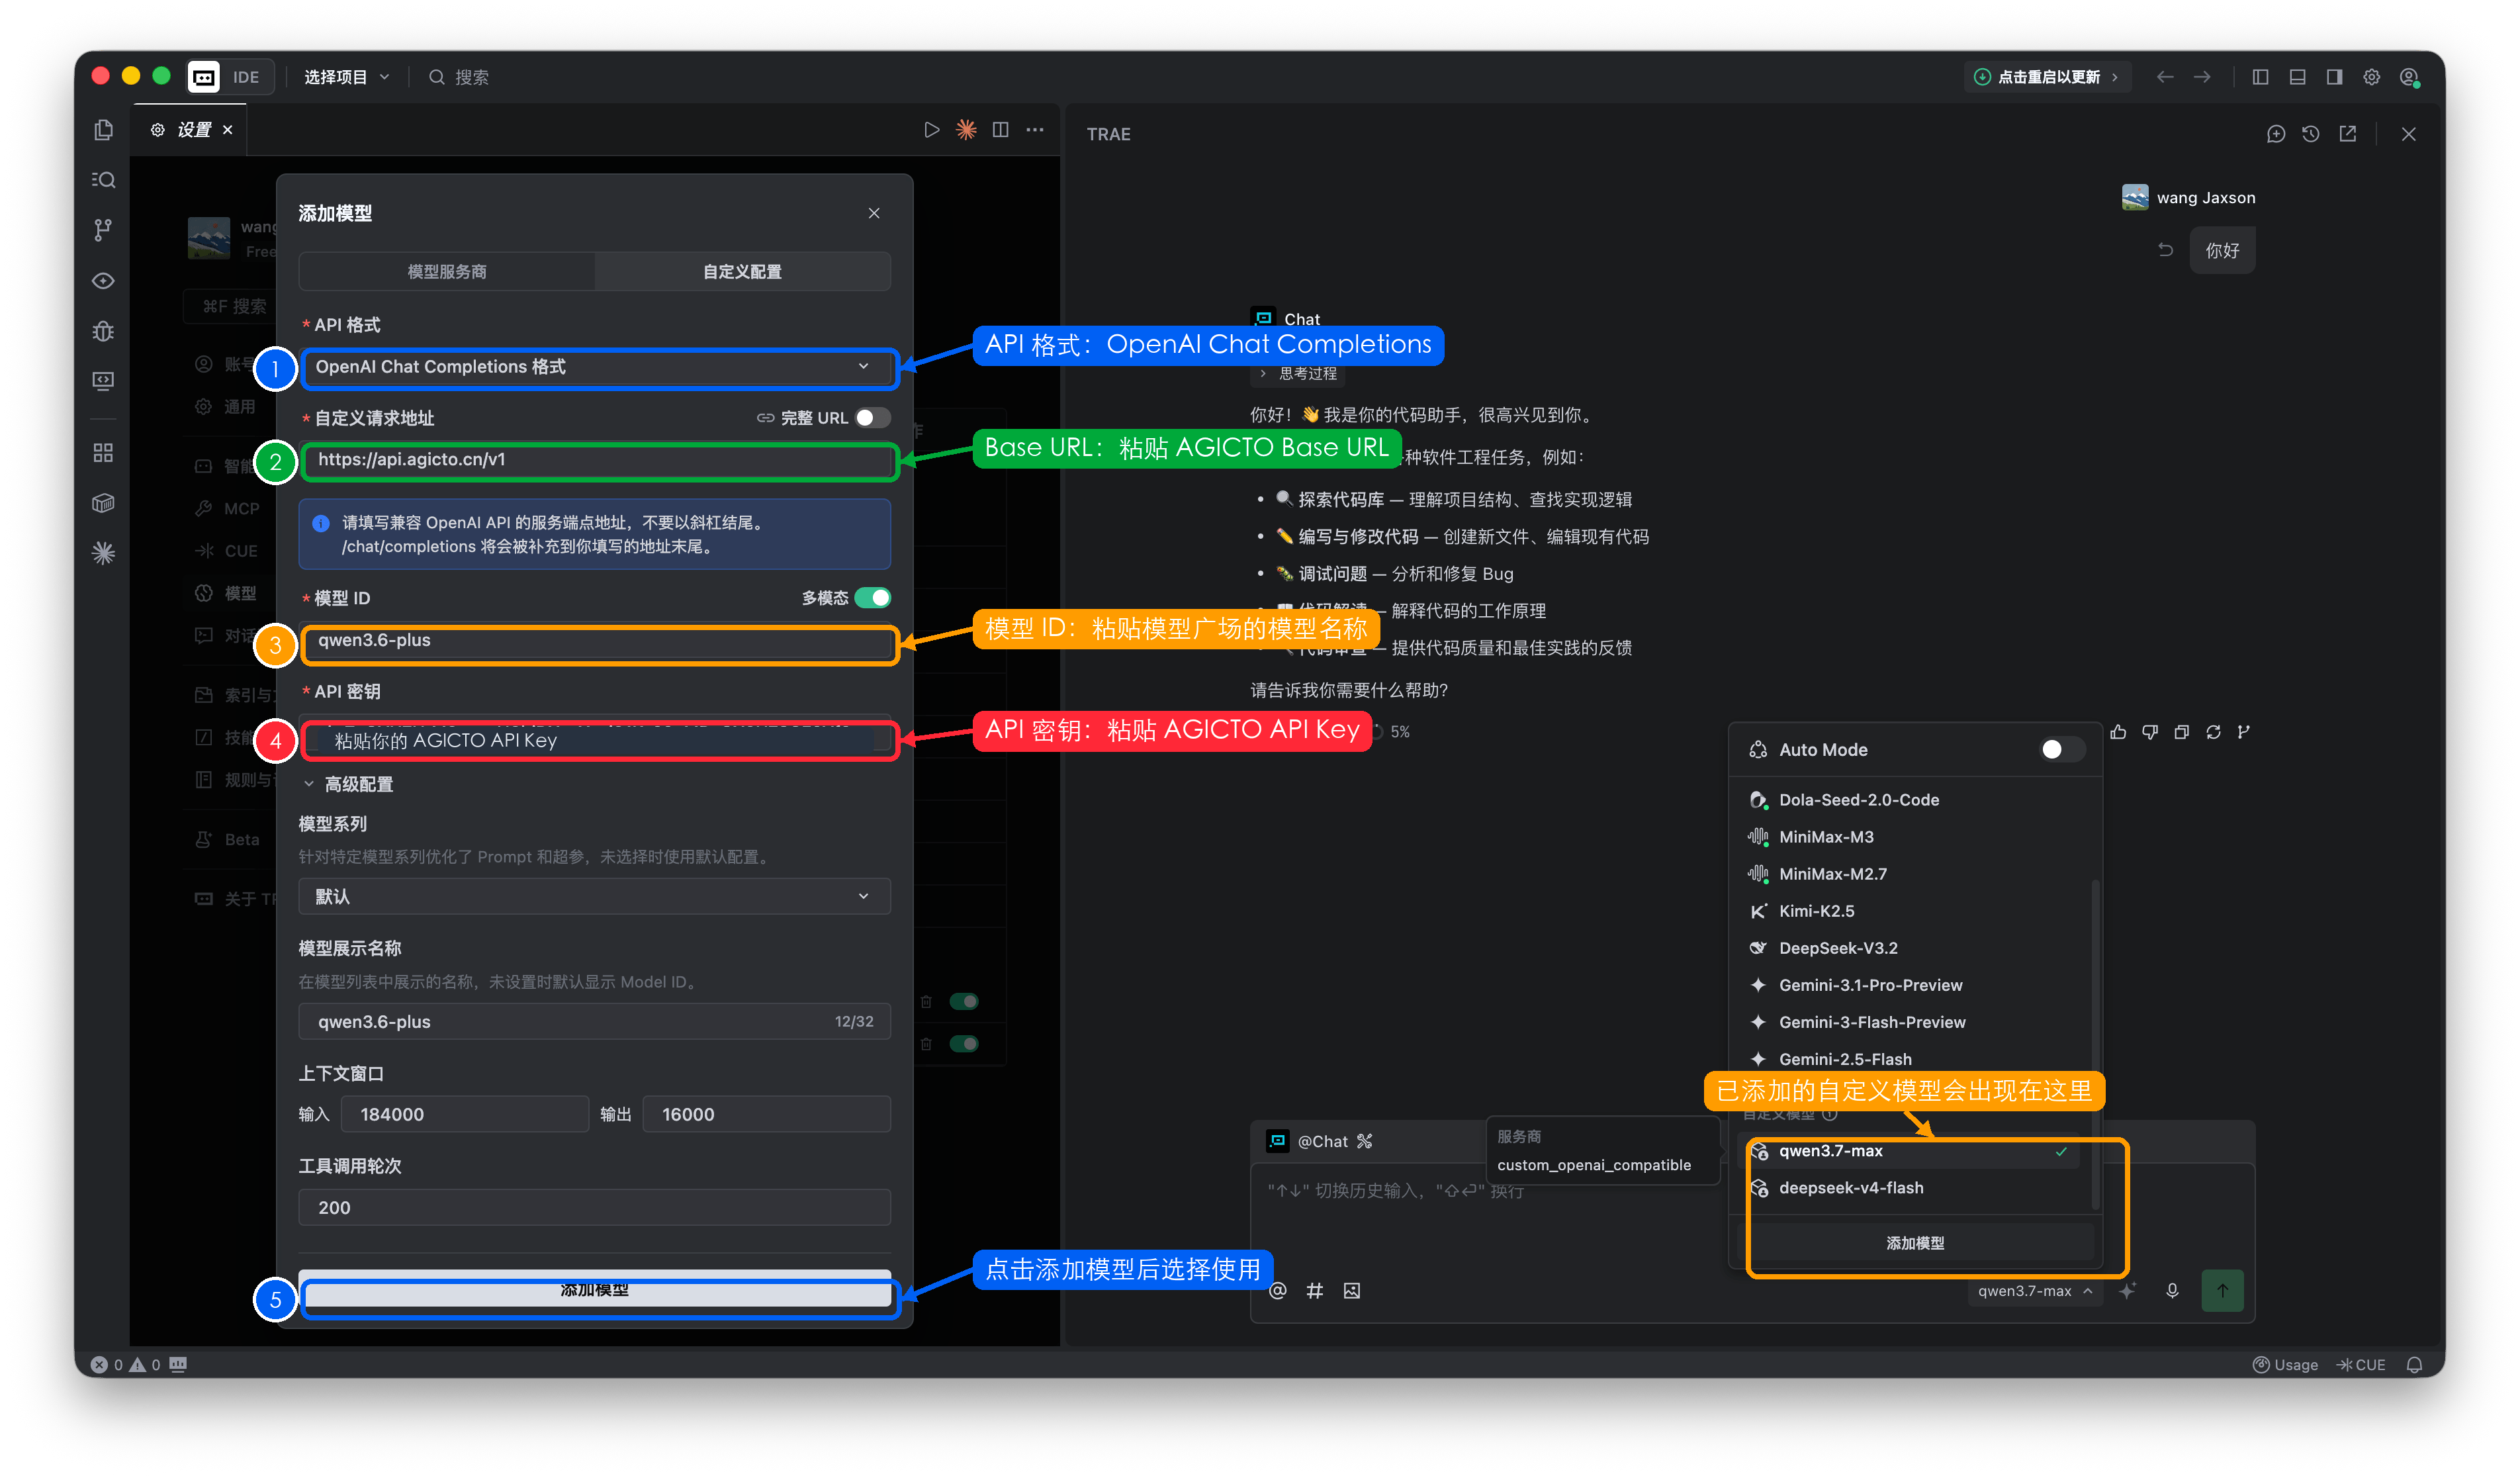Attach an image in chat input
The height and width of the screenshot is (1476, 2520).
[1352, 1291]
